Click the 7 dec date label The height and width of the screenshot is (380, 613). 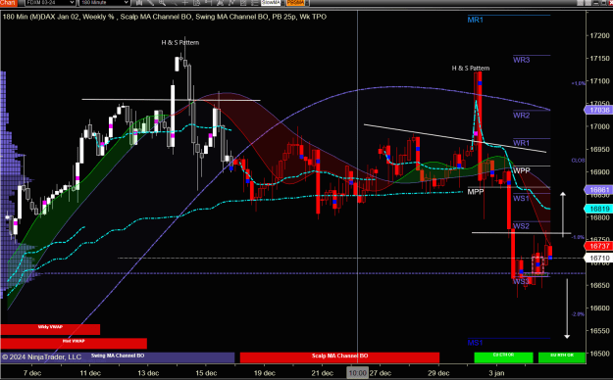tap(32, 373)
